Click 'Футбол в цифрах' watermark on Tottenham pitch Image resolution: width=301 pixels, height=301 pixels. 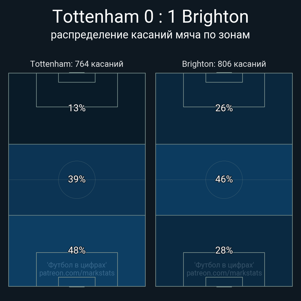point(77,265)
